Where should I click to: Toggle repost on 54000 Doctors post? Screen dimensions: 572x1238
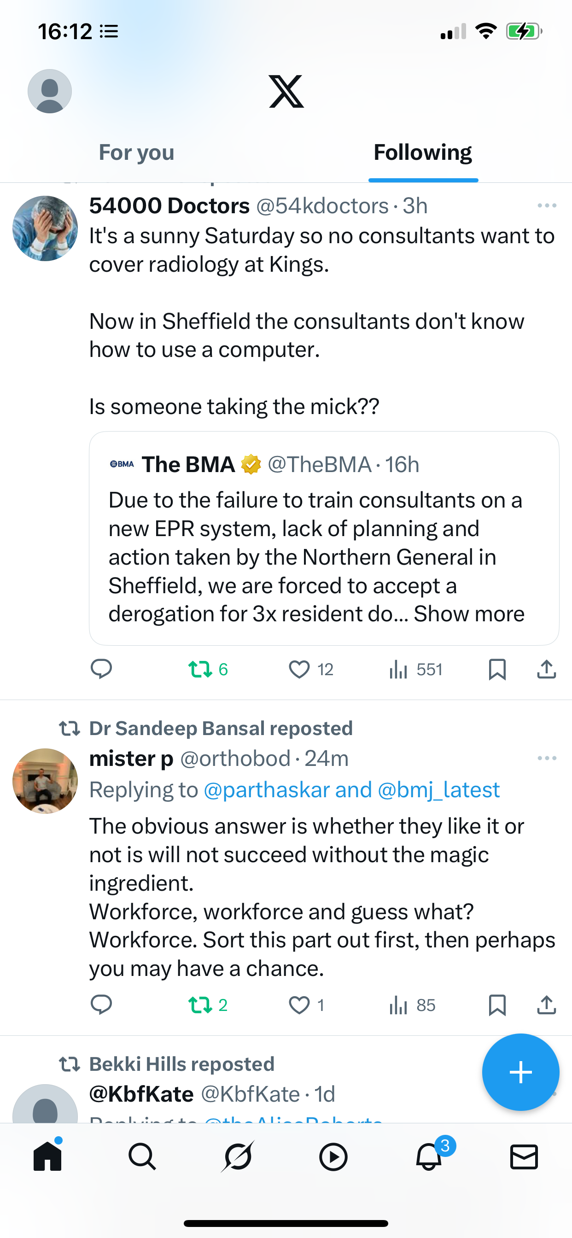pos(208,670)
